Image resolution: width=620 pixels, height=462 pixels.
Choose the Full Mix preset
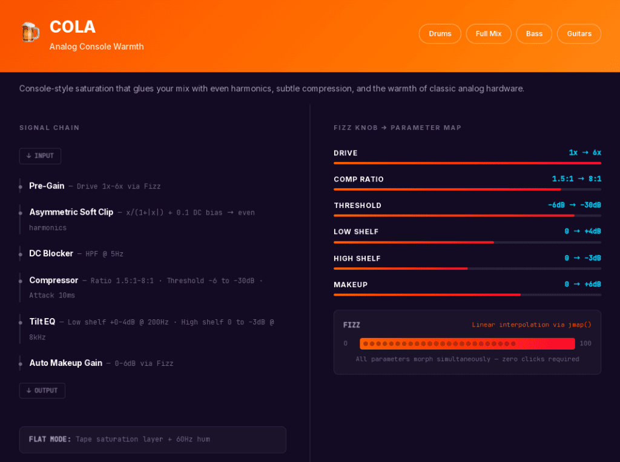tap(488, 34)
